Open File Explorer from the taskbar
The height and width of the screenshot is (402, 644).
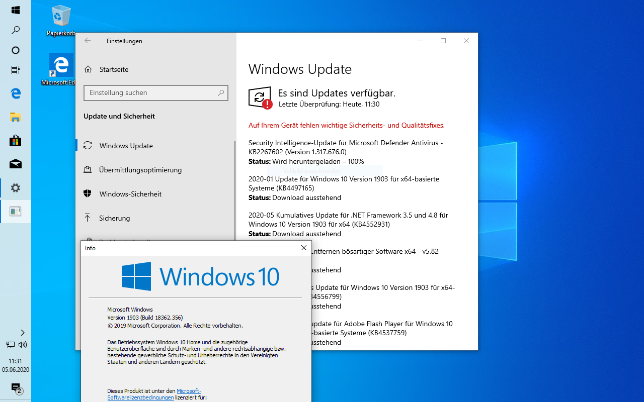[x=16, y=118]
